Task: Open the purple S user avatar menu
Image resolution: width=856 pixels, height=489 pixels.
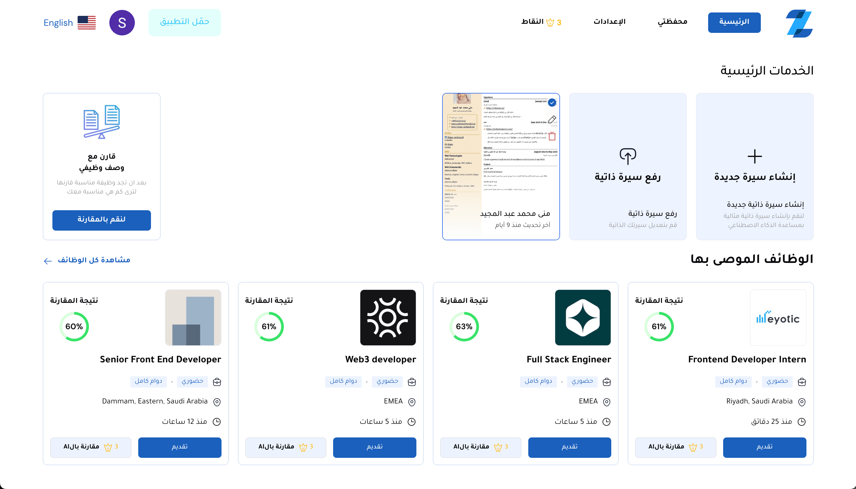Action: pos(122,23)
